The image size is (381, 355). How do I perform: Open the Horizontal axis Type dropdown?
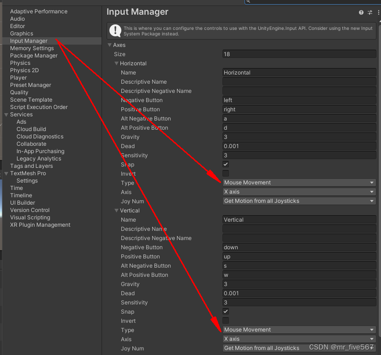point(299,183)
